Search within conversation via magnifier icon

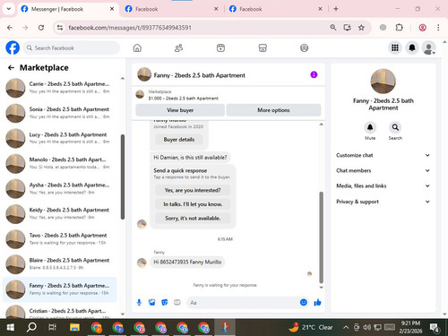(x=395, y=127)
